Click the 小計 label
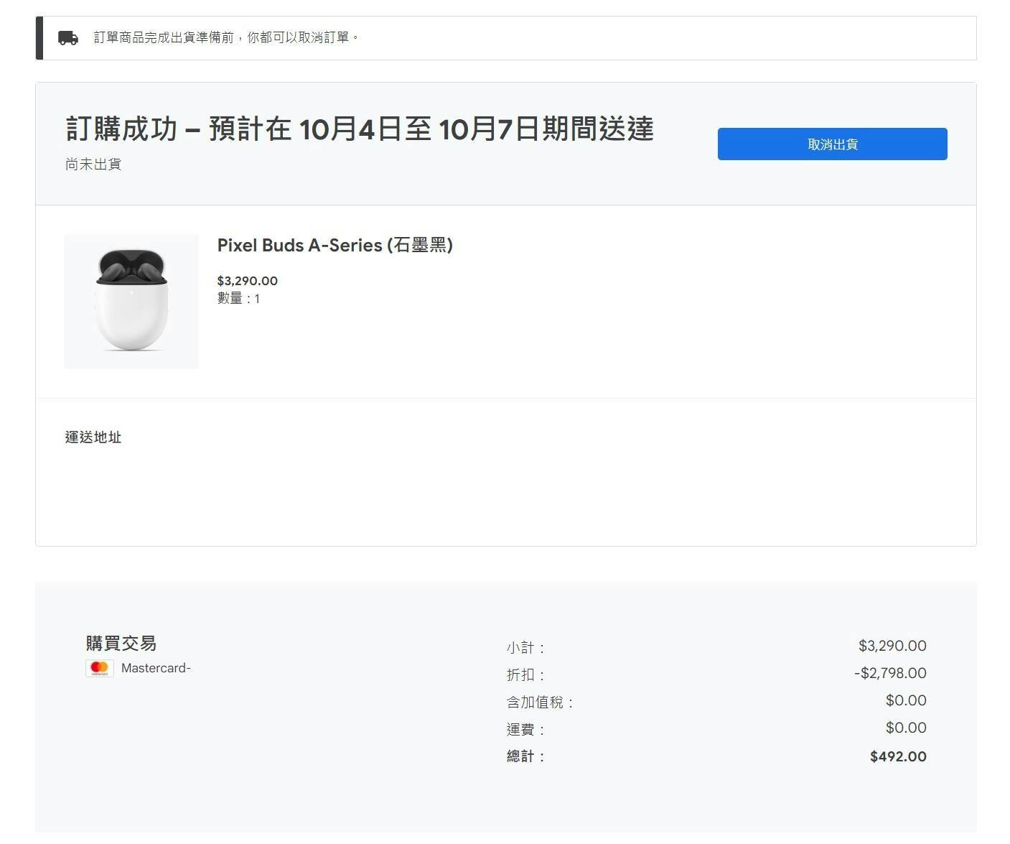The height and width of the screenshot is (844, 1010). pos(526,647)
